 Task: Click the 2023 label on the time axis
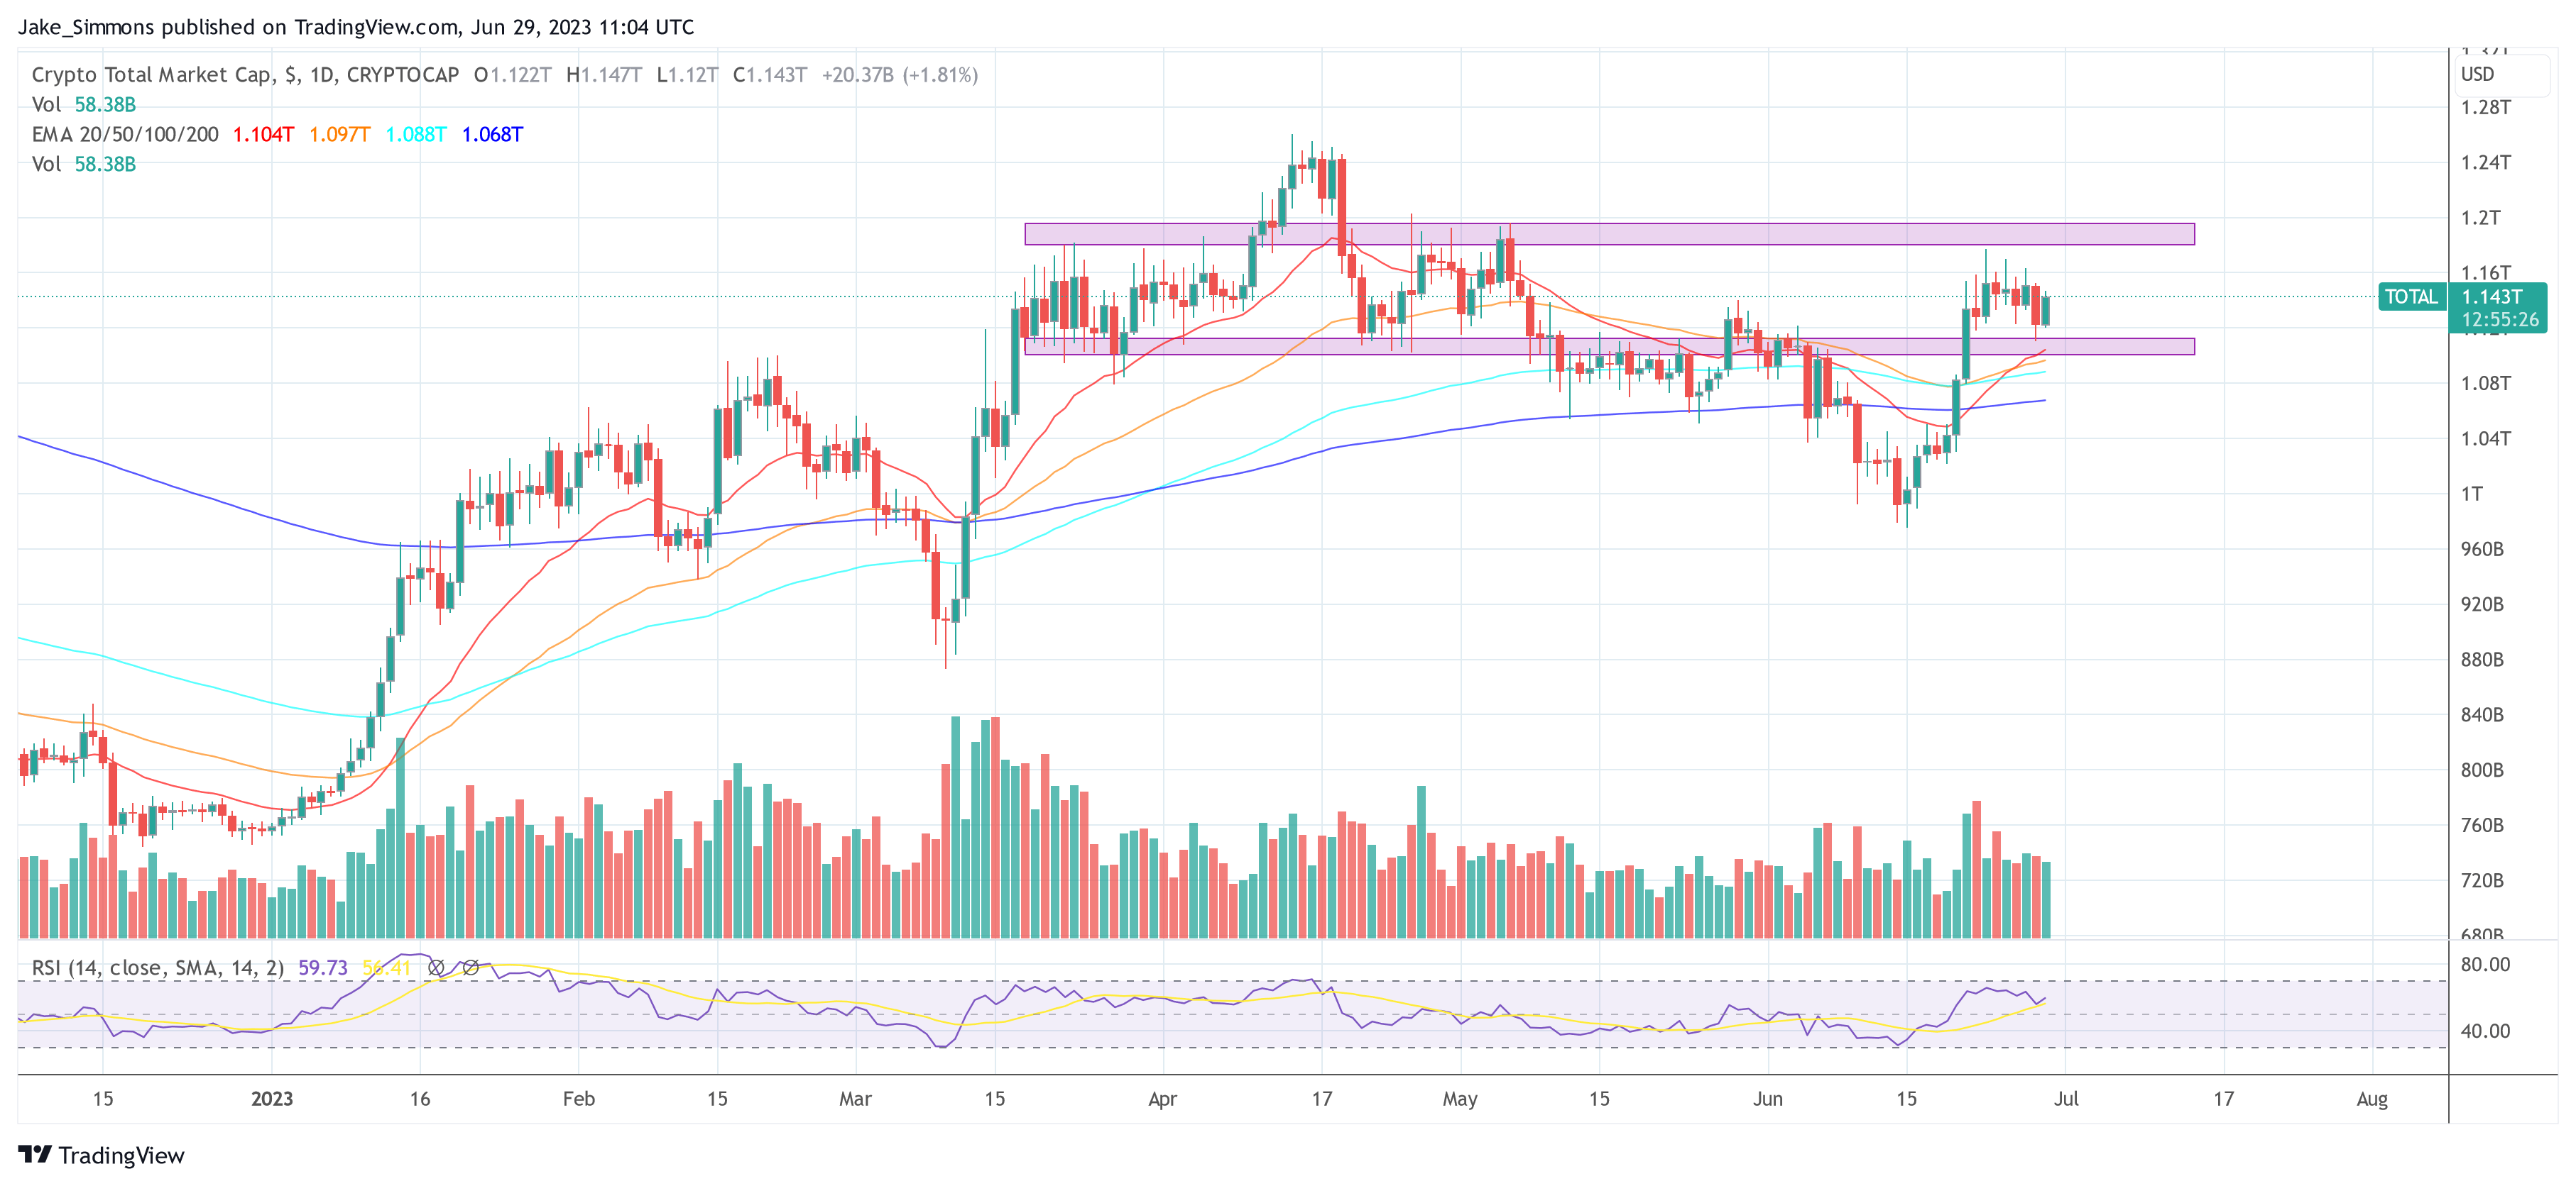(x=272, y=1099)
